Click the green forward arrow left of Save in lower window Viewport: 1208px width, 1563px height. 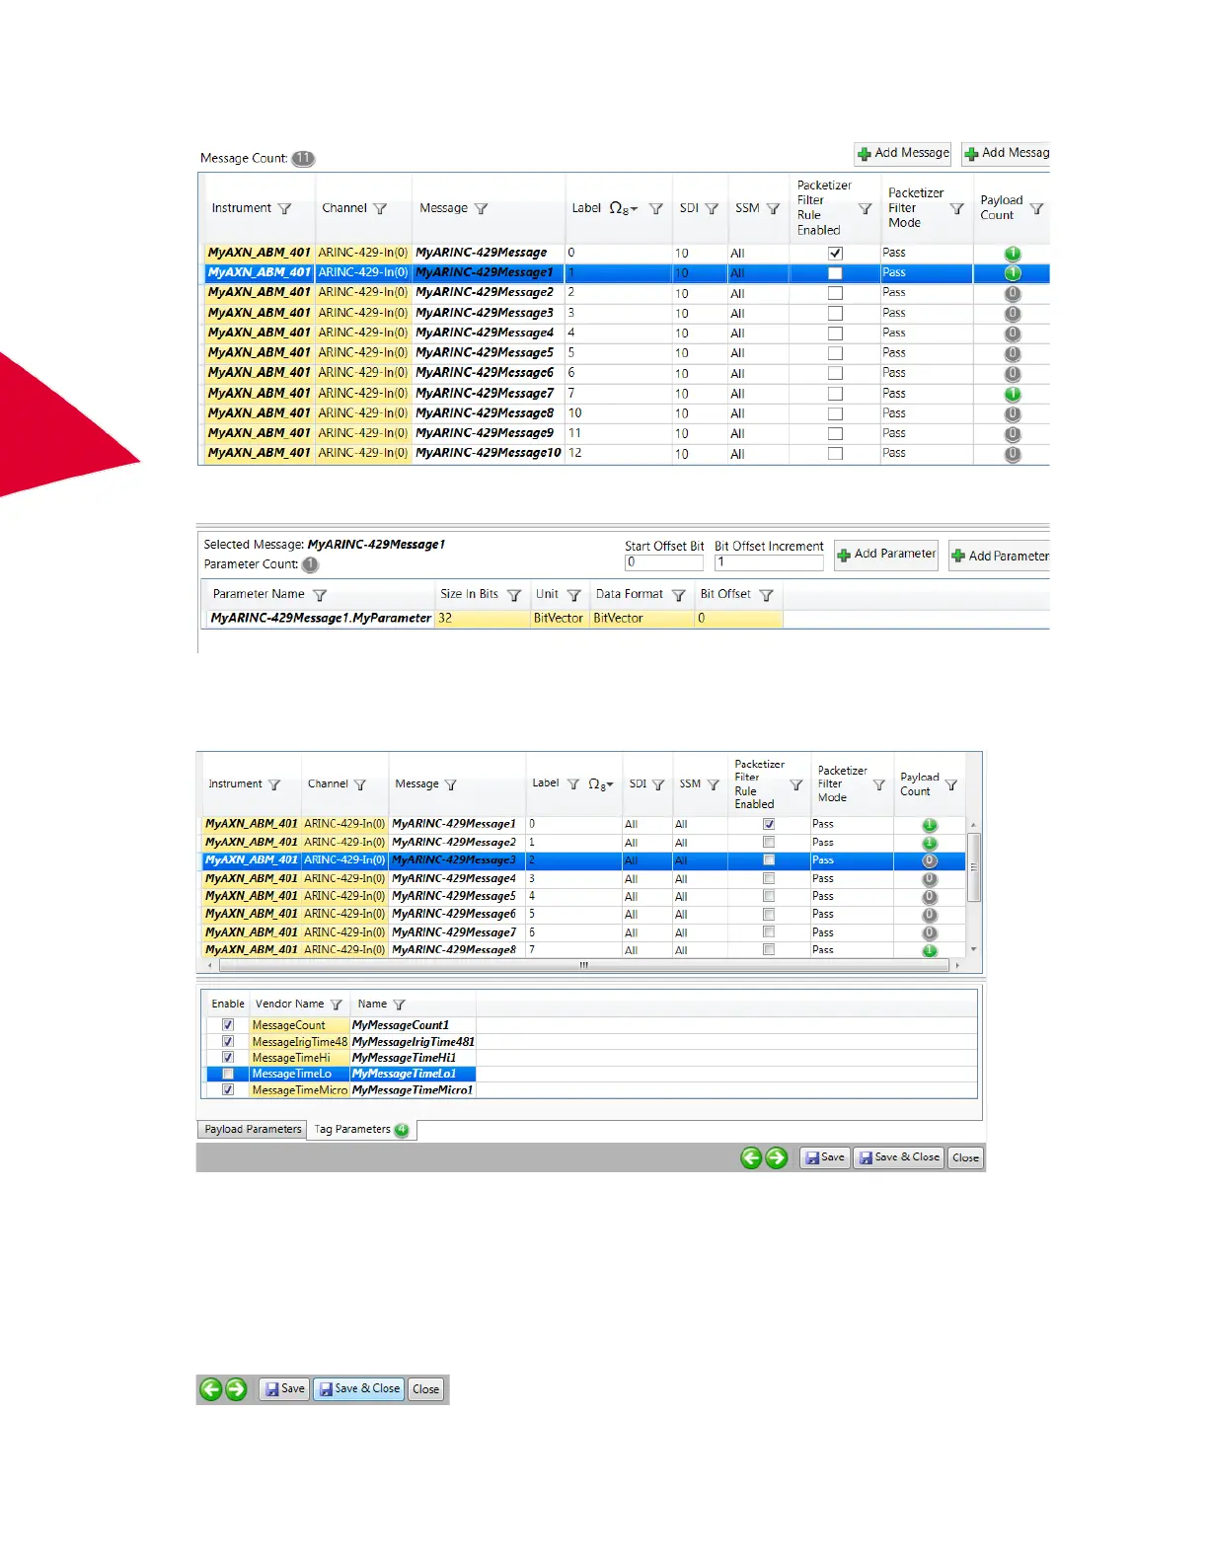pyautogui.click(x=777, y=1157)
